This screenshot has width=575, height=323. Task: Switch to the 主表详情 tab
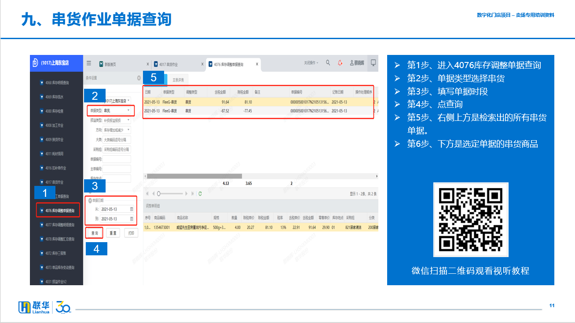point(178,80)
